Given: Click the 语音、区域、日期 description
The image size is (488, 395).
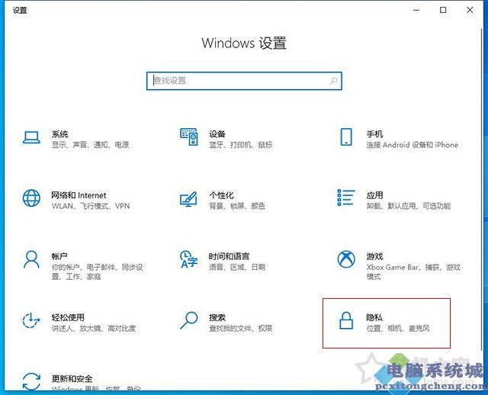Looking at the screenshot, I should tap(237, 267).
